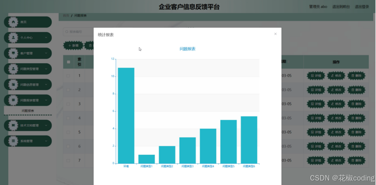Click 退出登录 logout link
The image size is (376, 185).
362,7
